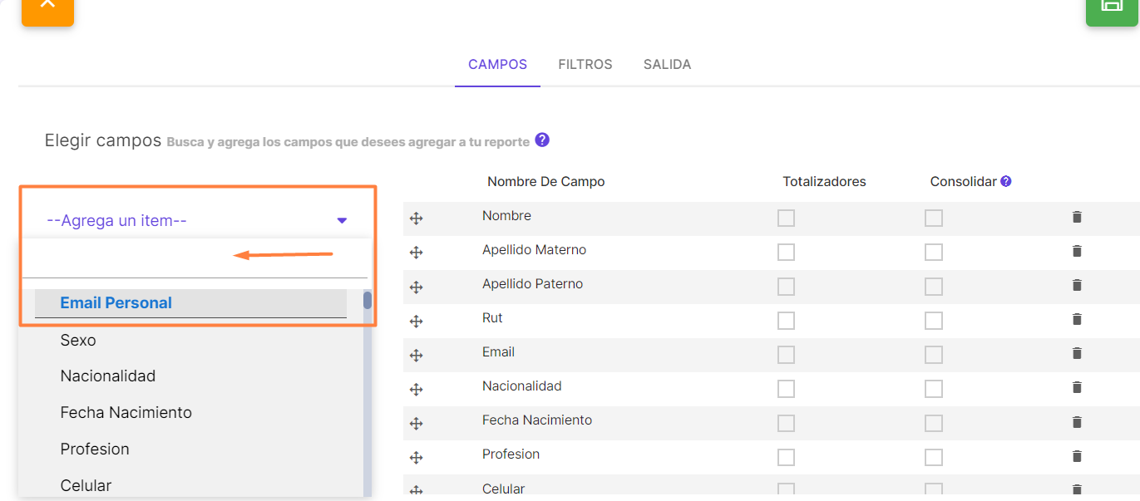1140x501 pixels.
Task: Enable Totalizadores checkbox for Apellido Materno
Action: (x=786, y=252)
